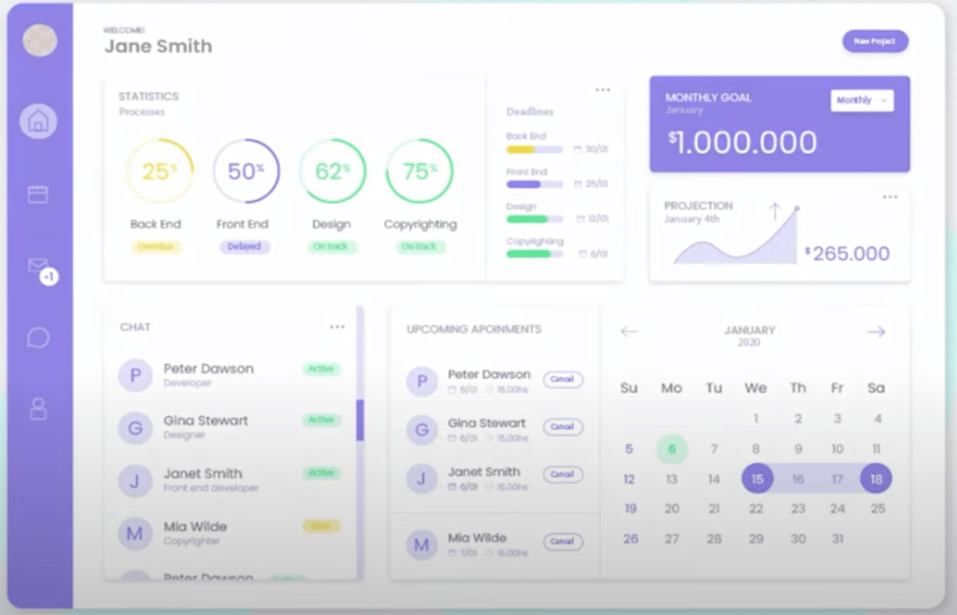
Task: Open the Chat panel three-dot menu
Action: [337, 327]
